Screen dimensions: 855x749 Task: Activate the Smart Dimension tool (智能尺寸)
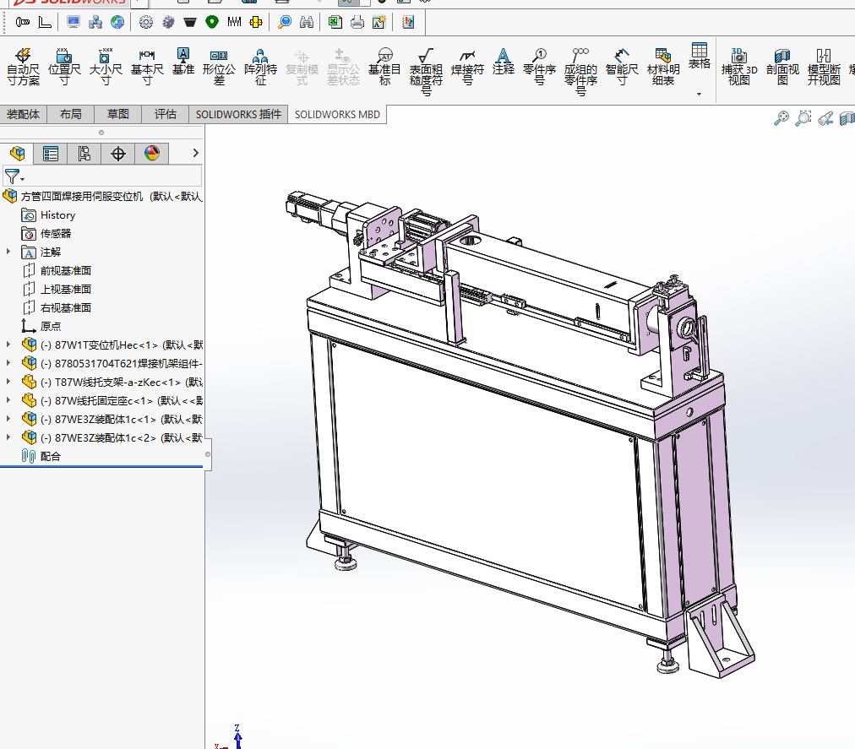tap(622, 67)
